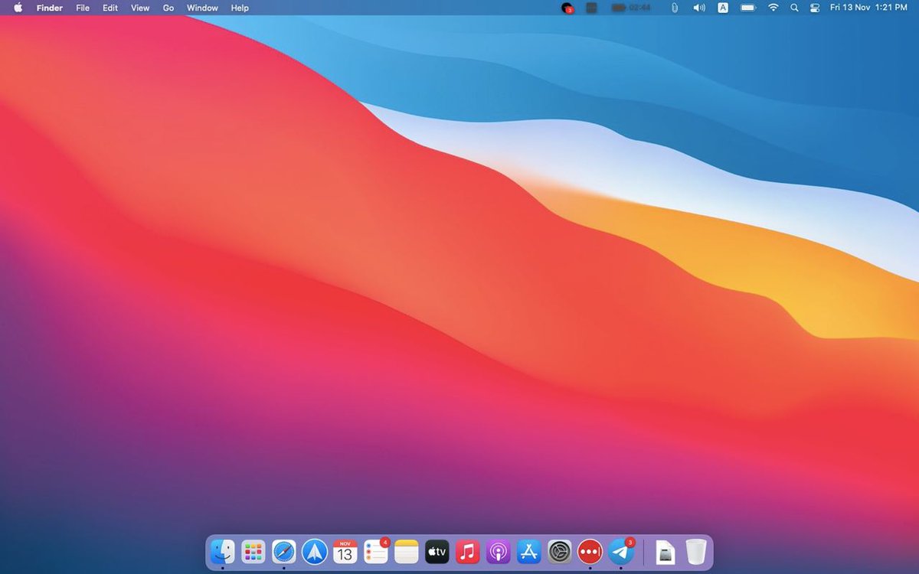Open Finder from the Dock

222,551
